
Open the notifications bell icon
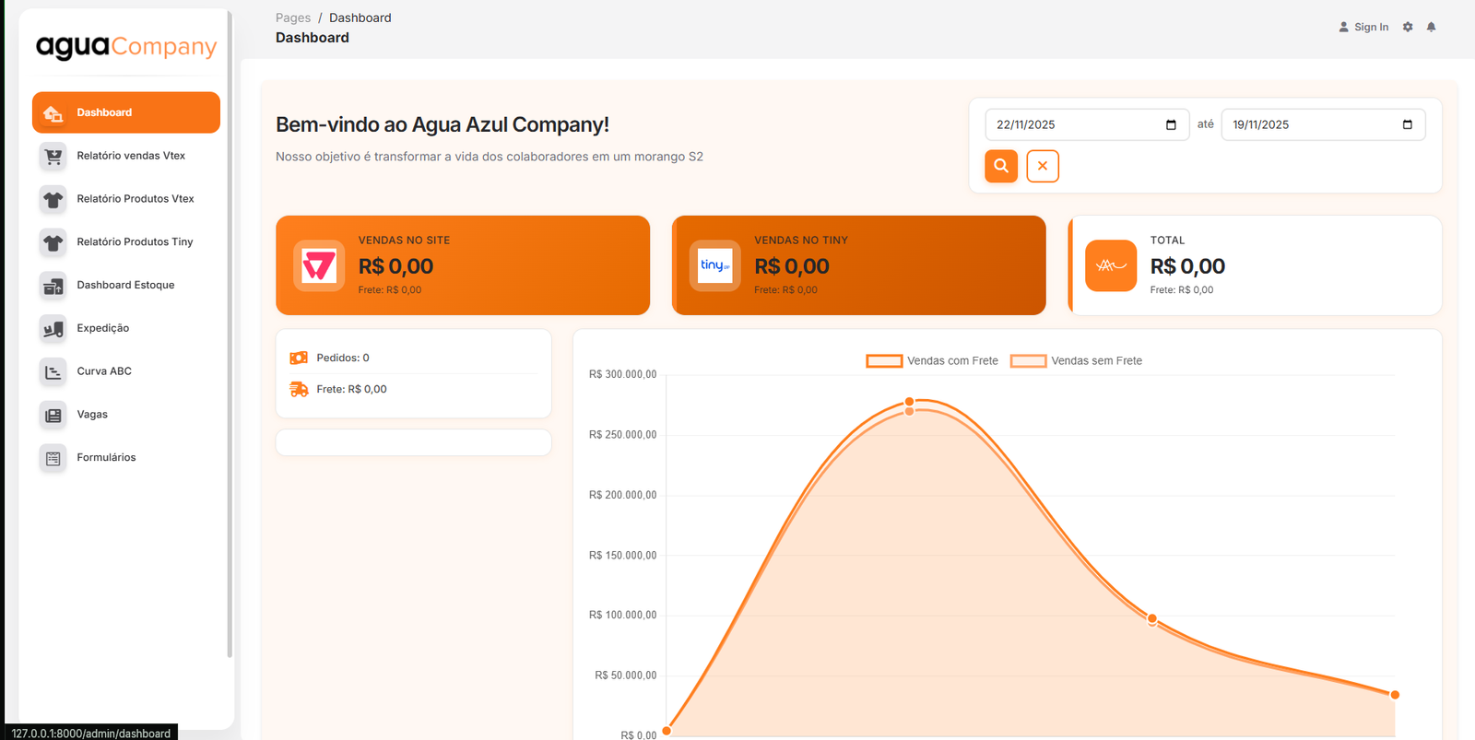coord(1431,27)
